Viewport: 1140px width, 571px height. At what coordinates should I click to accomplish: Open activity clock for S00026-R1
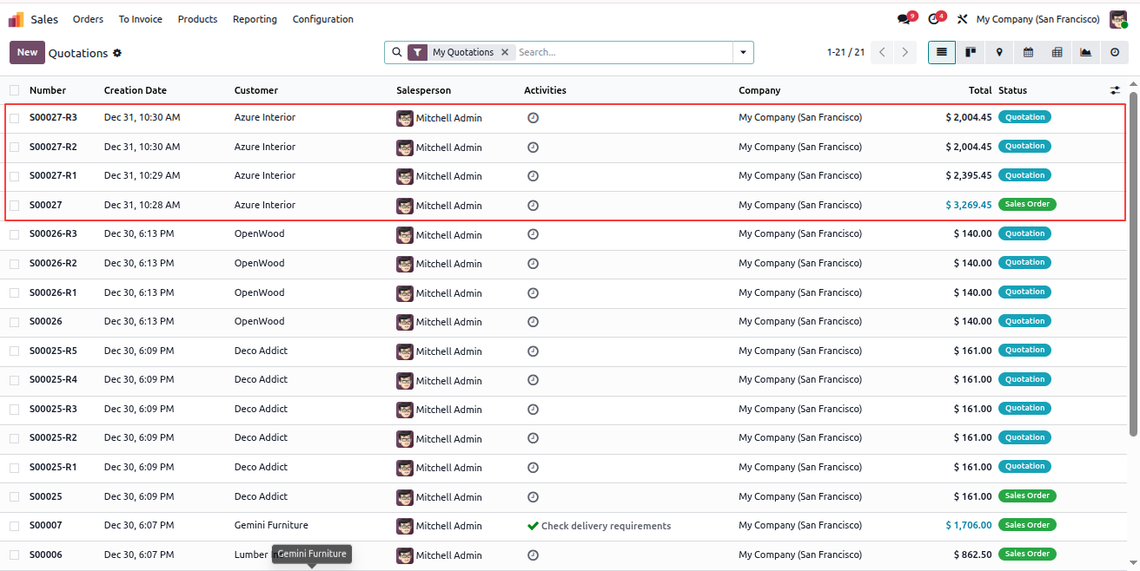point(533,293)
